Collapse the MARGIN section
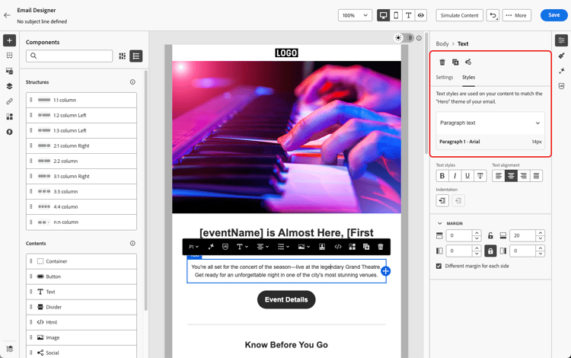The image size is (571, 358). [x=439, y=223]
